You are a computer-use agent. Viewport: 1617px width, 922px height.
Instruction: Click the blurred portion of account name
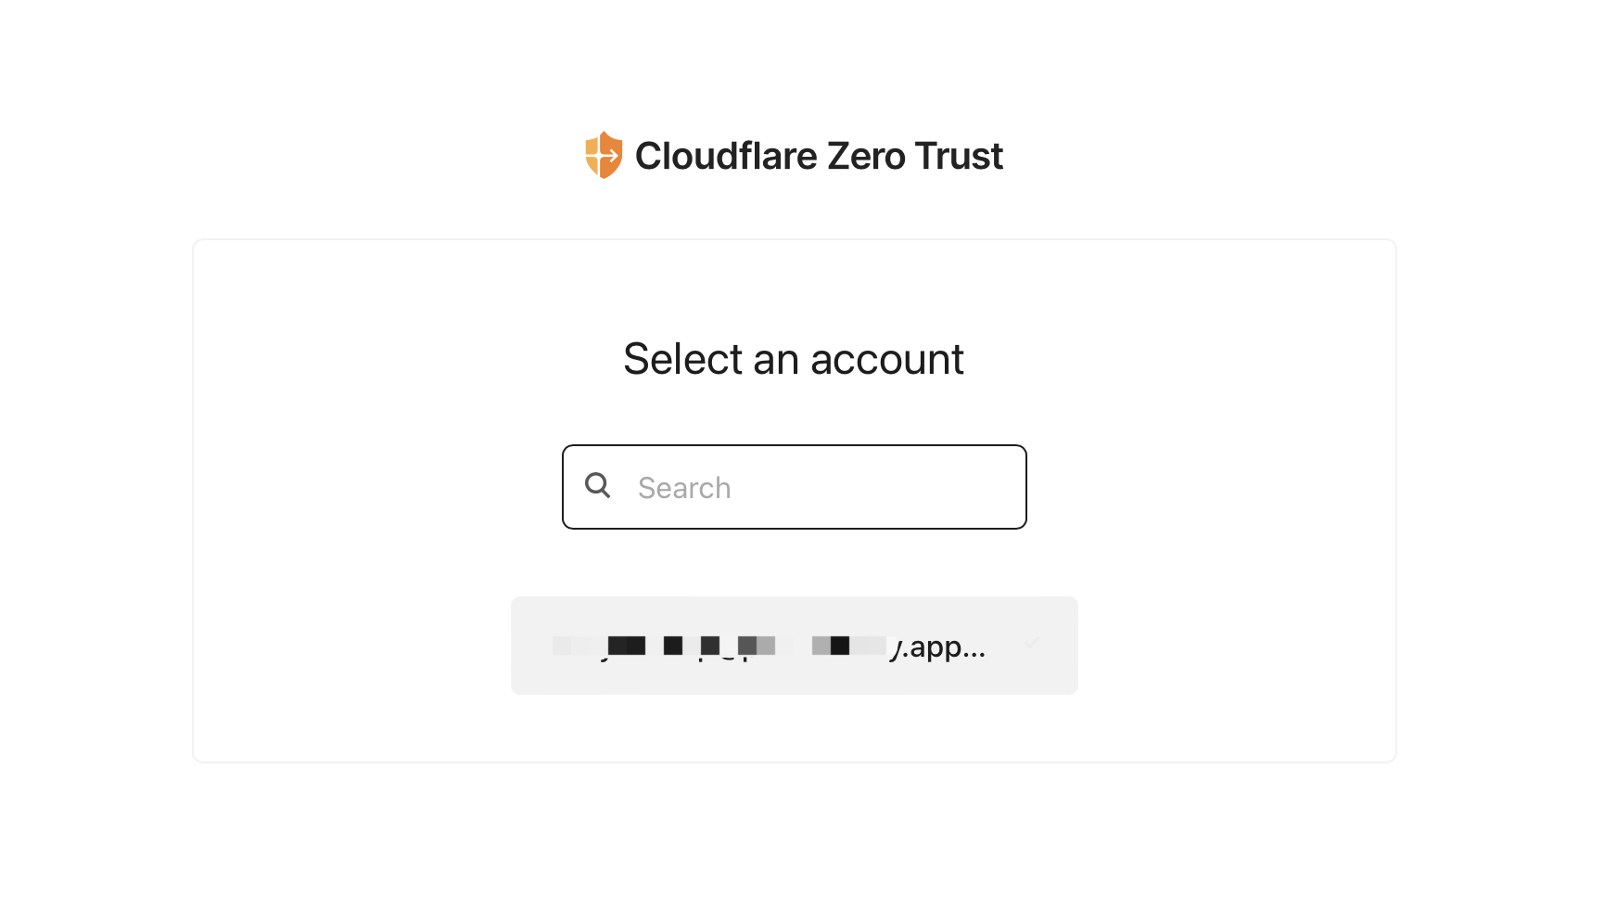pos(719,646)
